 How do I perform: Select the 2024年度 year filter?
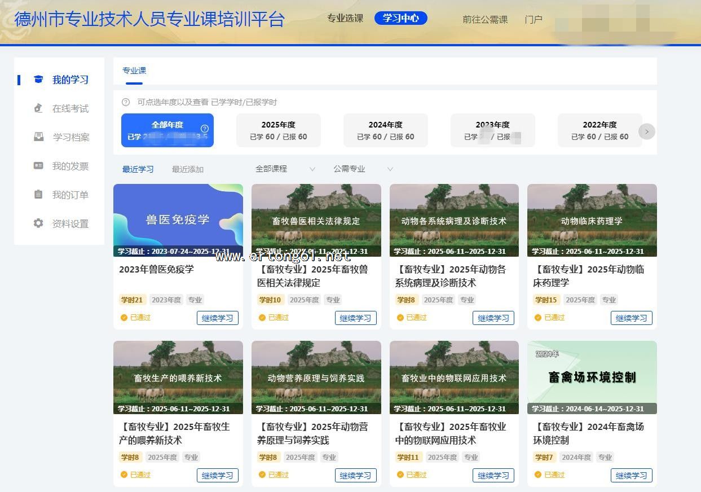click(385, 130)
